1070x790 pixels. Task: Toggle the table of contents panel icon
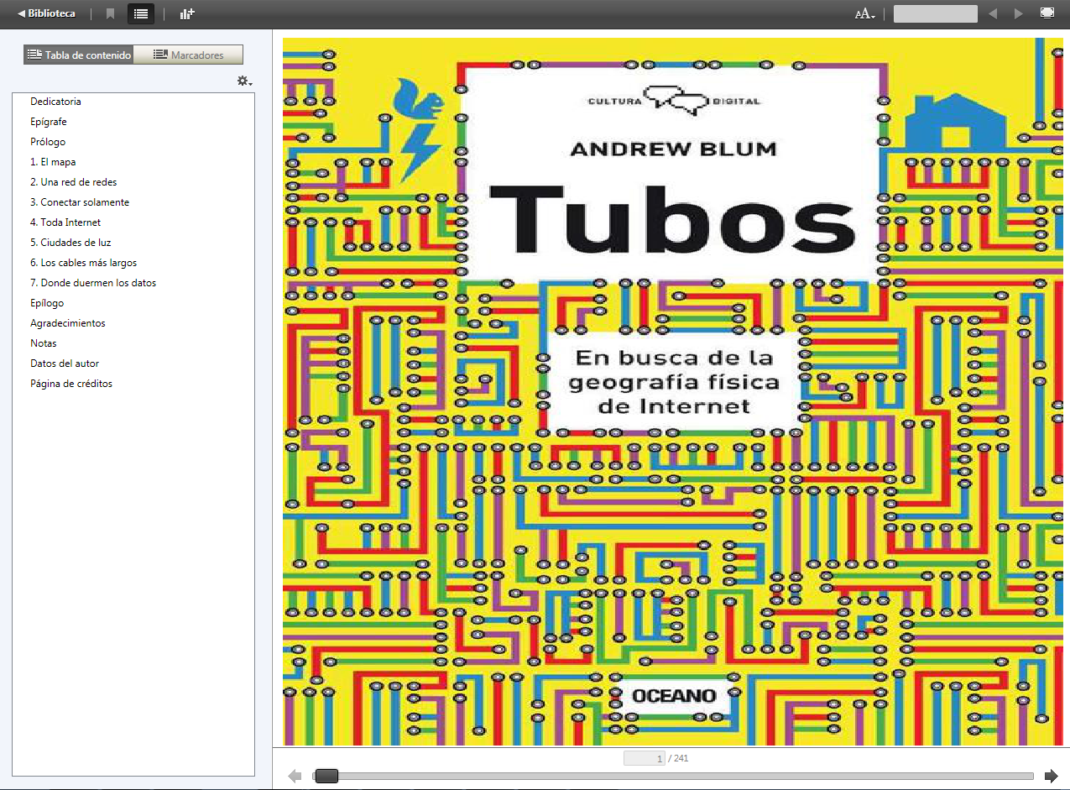[141, 13]
